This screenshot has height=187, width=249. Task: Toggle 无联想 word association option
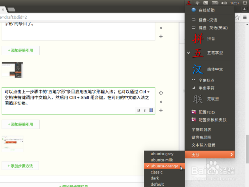pos(210,99)
